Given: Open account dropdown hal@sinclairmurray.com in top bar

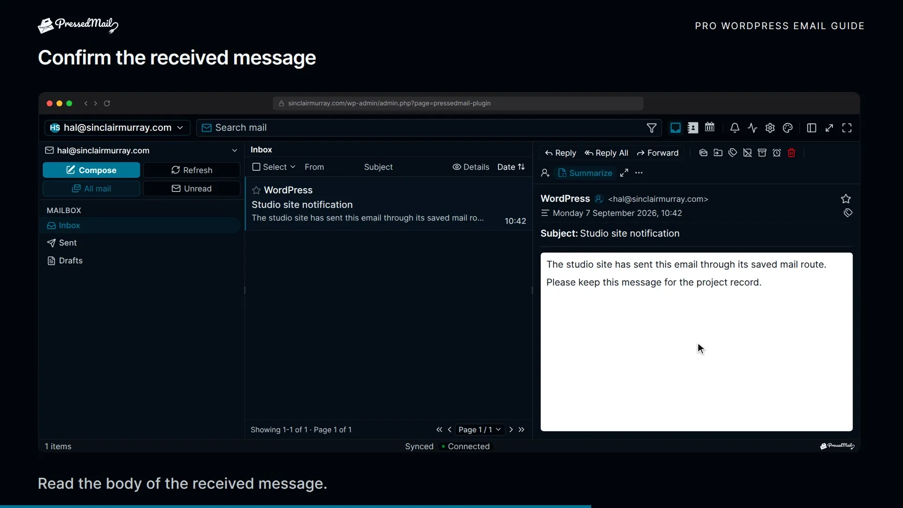Looking at the screenshot, I should coord(117,128).
